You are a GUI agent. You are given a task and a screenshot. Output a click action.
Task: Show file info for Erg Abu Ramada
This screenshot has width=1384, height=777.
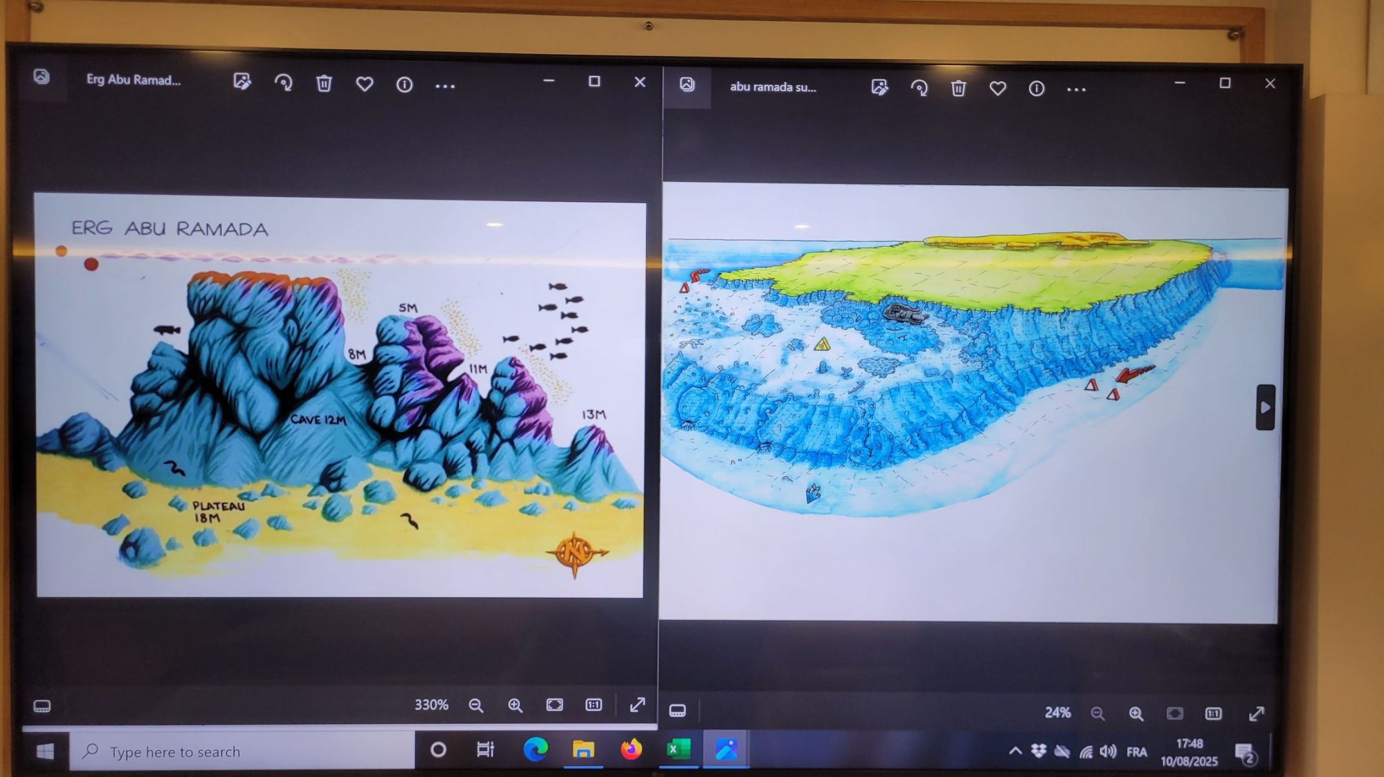(x=405, y=85)
